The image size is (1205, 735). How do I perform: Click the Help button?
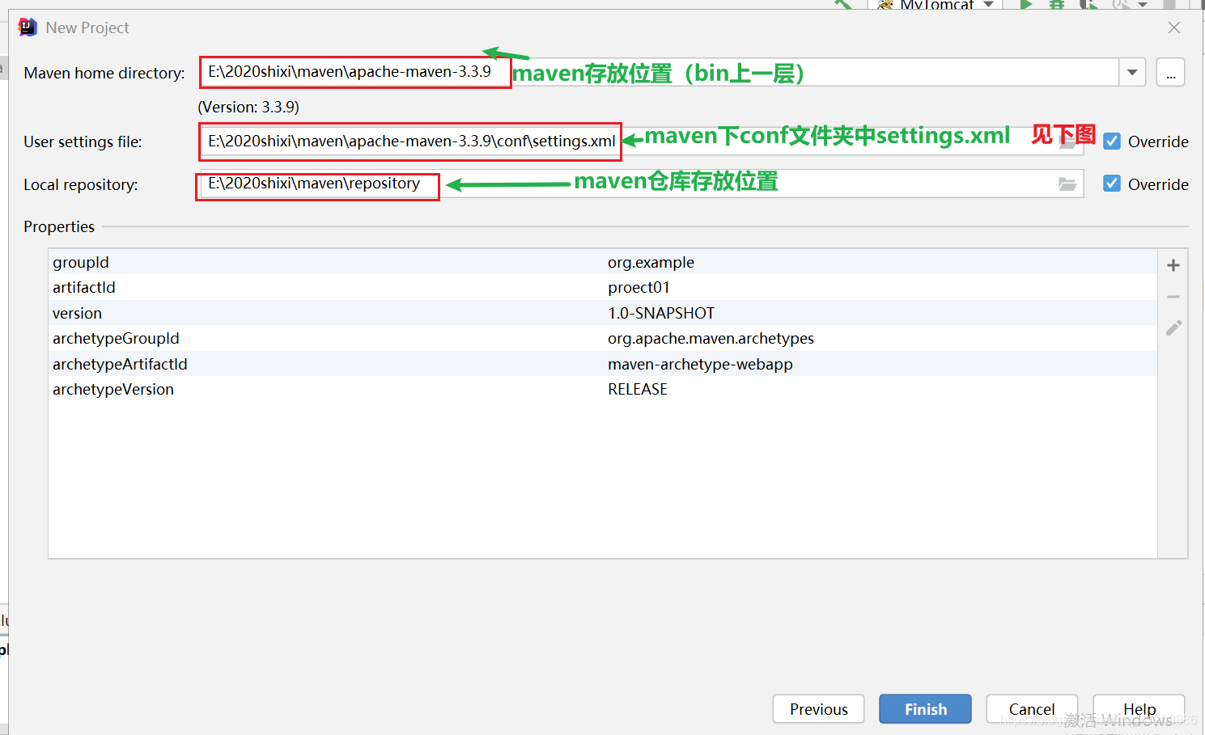point(1139,709)
